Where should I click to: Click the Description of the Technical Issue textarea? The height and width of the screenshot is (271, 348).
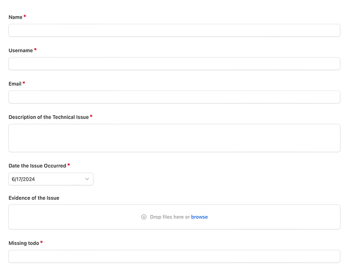click(174, 138)
